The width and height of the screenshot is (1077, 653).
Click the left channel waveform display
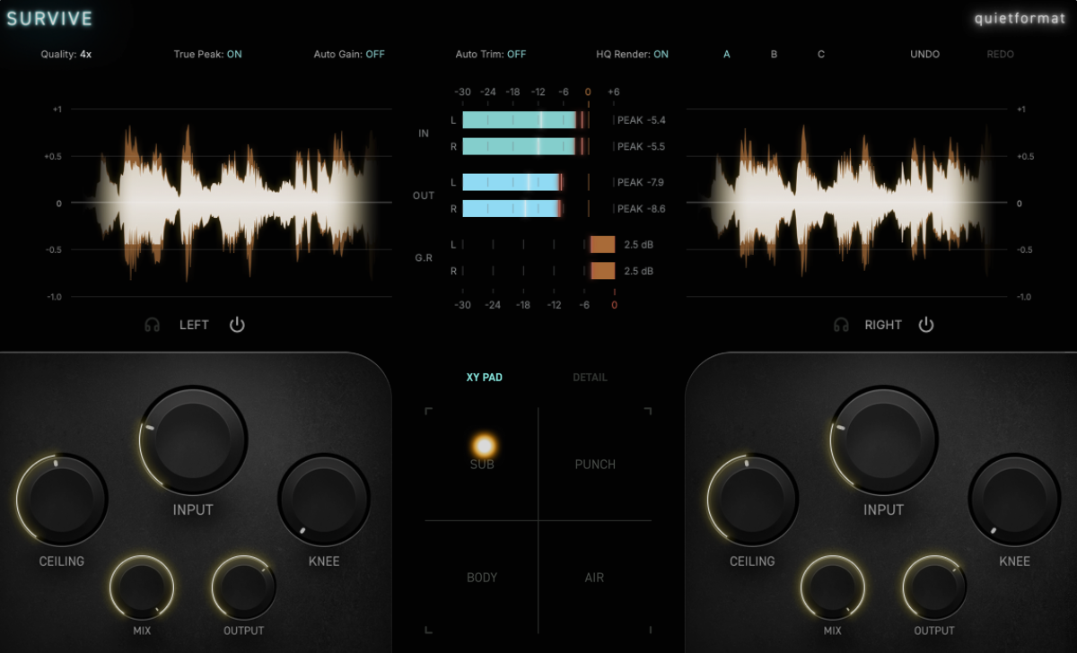click(x=231, y=203)
